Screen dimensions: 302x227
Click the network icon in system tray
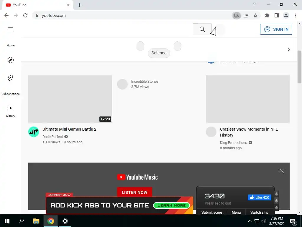click(x=257, y=221)
